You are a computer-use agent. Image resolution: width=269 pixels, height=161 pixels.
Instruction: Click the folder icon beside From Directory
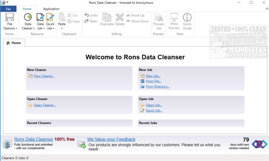point(142,87)
